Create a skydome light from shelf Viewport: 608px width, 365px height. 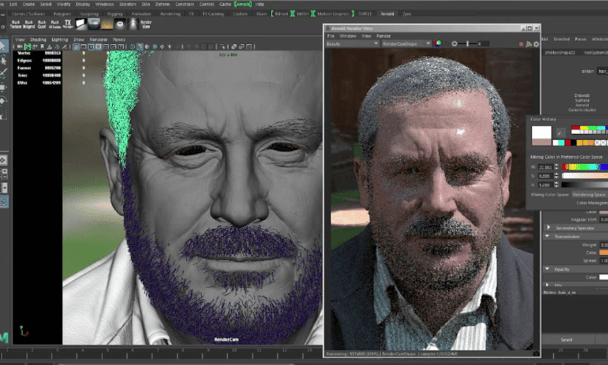pos(94,24)
